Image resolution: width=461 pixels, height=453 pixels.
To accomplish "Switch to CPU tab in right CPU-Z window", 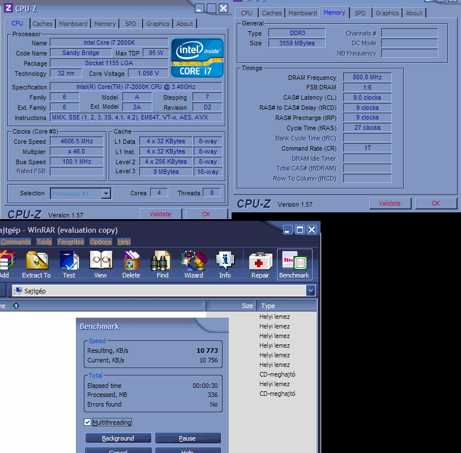I will coord(246,13).
